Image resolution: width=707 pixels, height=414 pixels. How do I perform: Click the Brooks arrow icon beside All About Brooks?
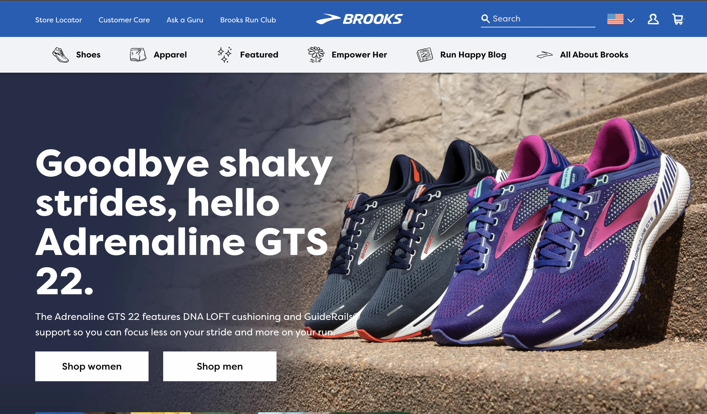(544, 55)
